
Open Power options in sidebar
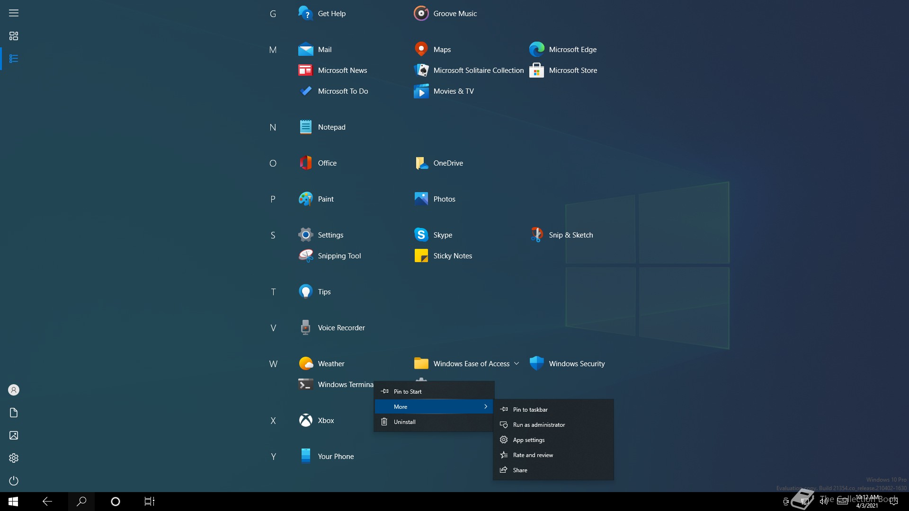pyautogui.click(x=14, y=481)
